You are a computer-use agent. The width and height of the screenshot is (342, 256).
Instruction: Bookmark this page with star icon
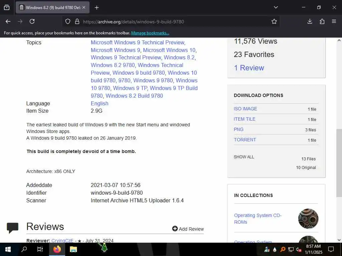click(274, 21)
